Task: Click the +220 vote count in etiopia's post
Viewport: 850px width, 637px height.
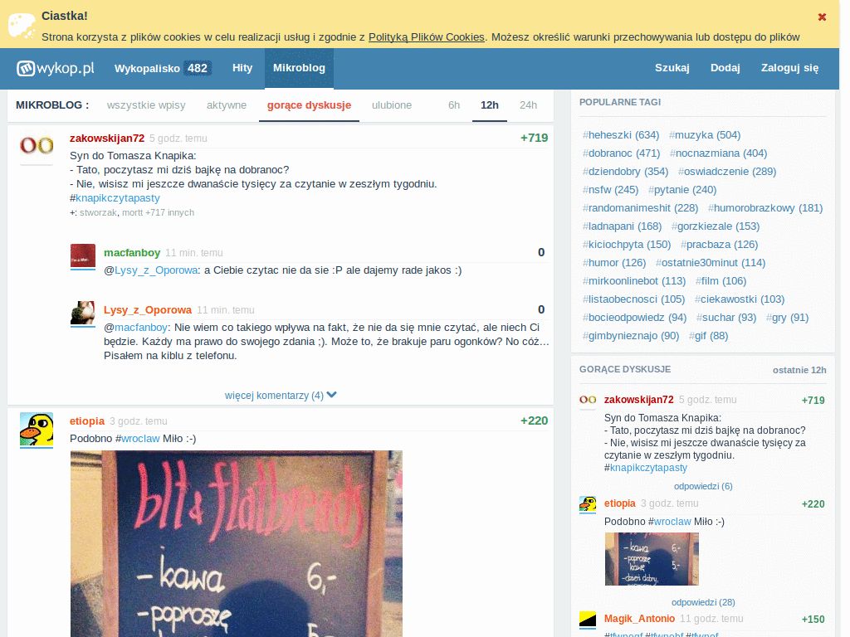Action: click(x=534, y=421)
